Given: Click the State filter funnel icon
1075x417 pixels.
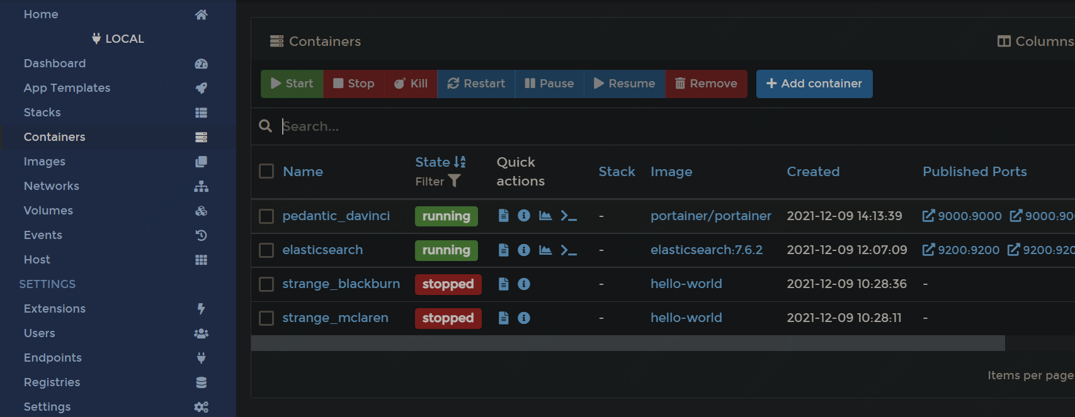Looking at the screenshot, I should coord(454,181).
